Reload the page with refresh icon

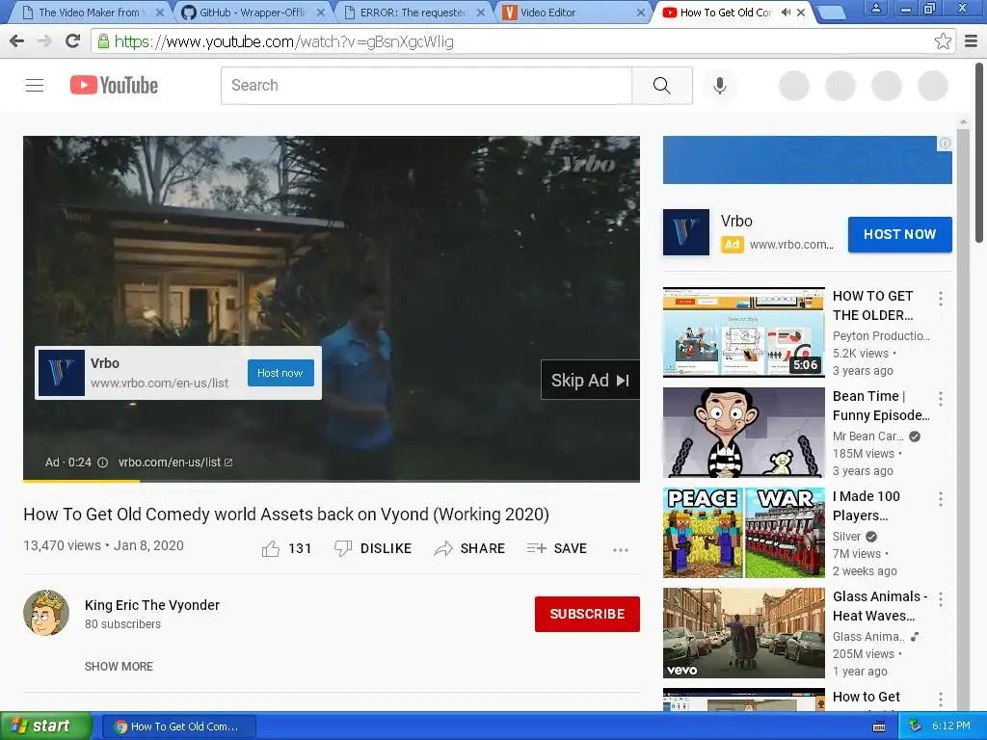72,41
